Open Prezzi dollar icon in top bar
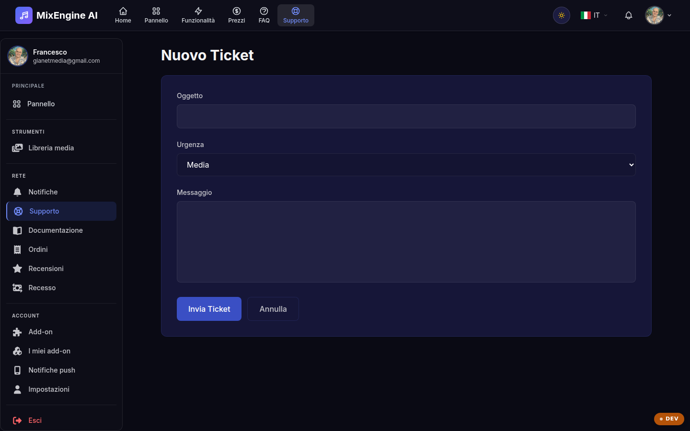This screenshot has width=690, height=431. (x=237, y=11)
